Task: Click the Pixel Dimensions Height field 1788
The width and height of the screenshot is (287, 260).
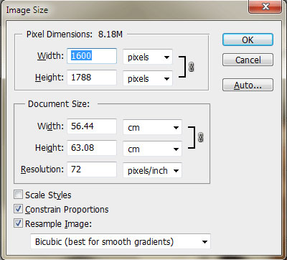Action: click(x=92, y=78)
